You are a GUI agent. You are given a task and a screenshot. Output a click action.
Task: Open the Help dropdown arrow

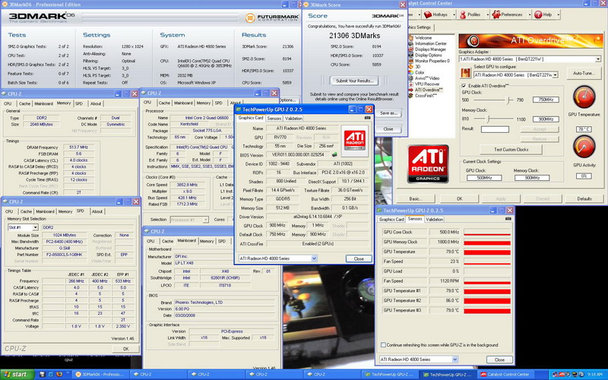coord(558,14)
